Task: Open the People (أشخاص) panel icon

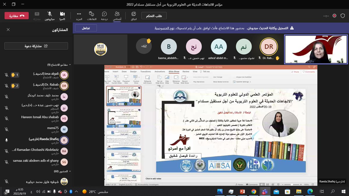Action: click(x=117, y=15)
